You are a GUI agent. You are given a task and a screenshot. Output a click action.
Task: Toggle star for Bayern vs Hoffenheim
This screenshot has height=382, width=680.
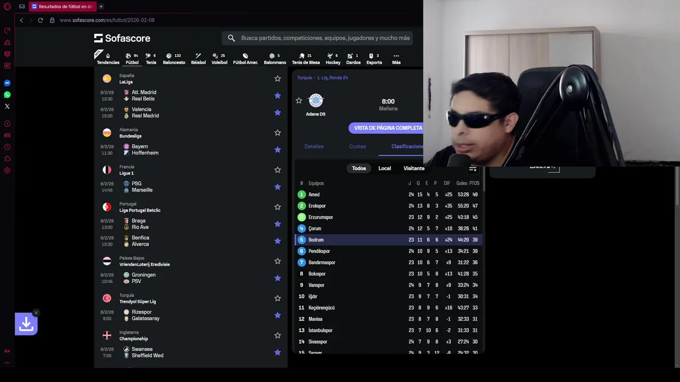(277, 150)
